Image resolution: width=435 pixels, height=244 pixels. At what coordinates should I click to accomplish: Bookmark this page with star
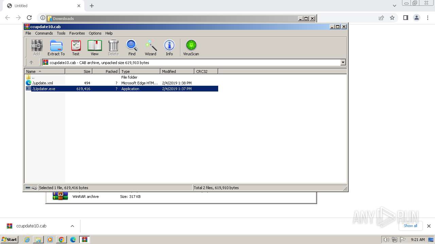[392, 18]
